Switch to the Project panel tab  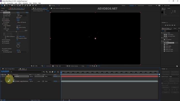[3, 8]
